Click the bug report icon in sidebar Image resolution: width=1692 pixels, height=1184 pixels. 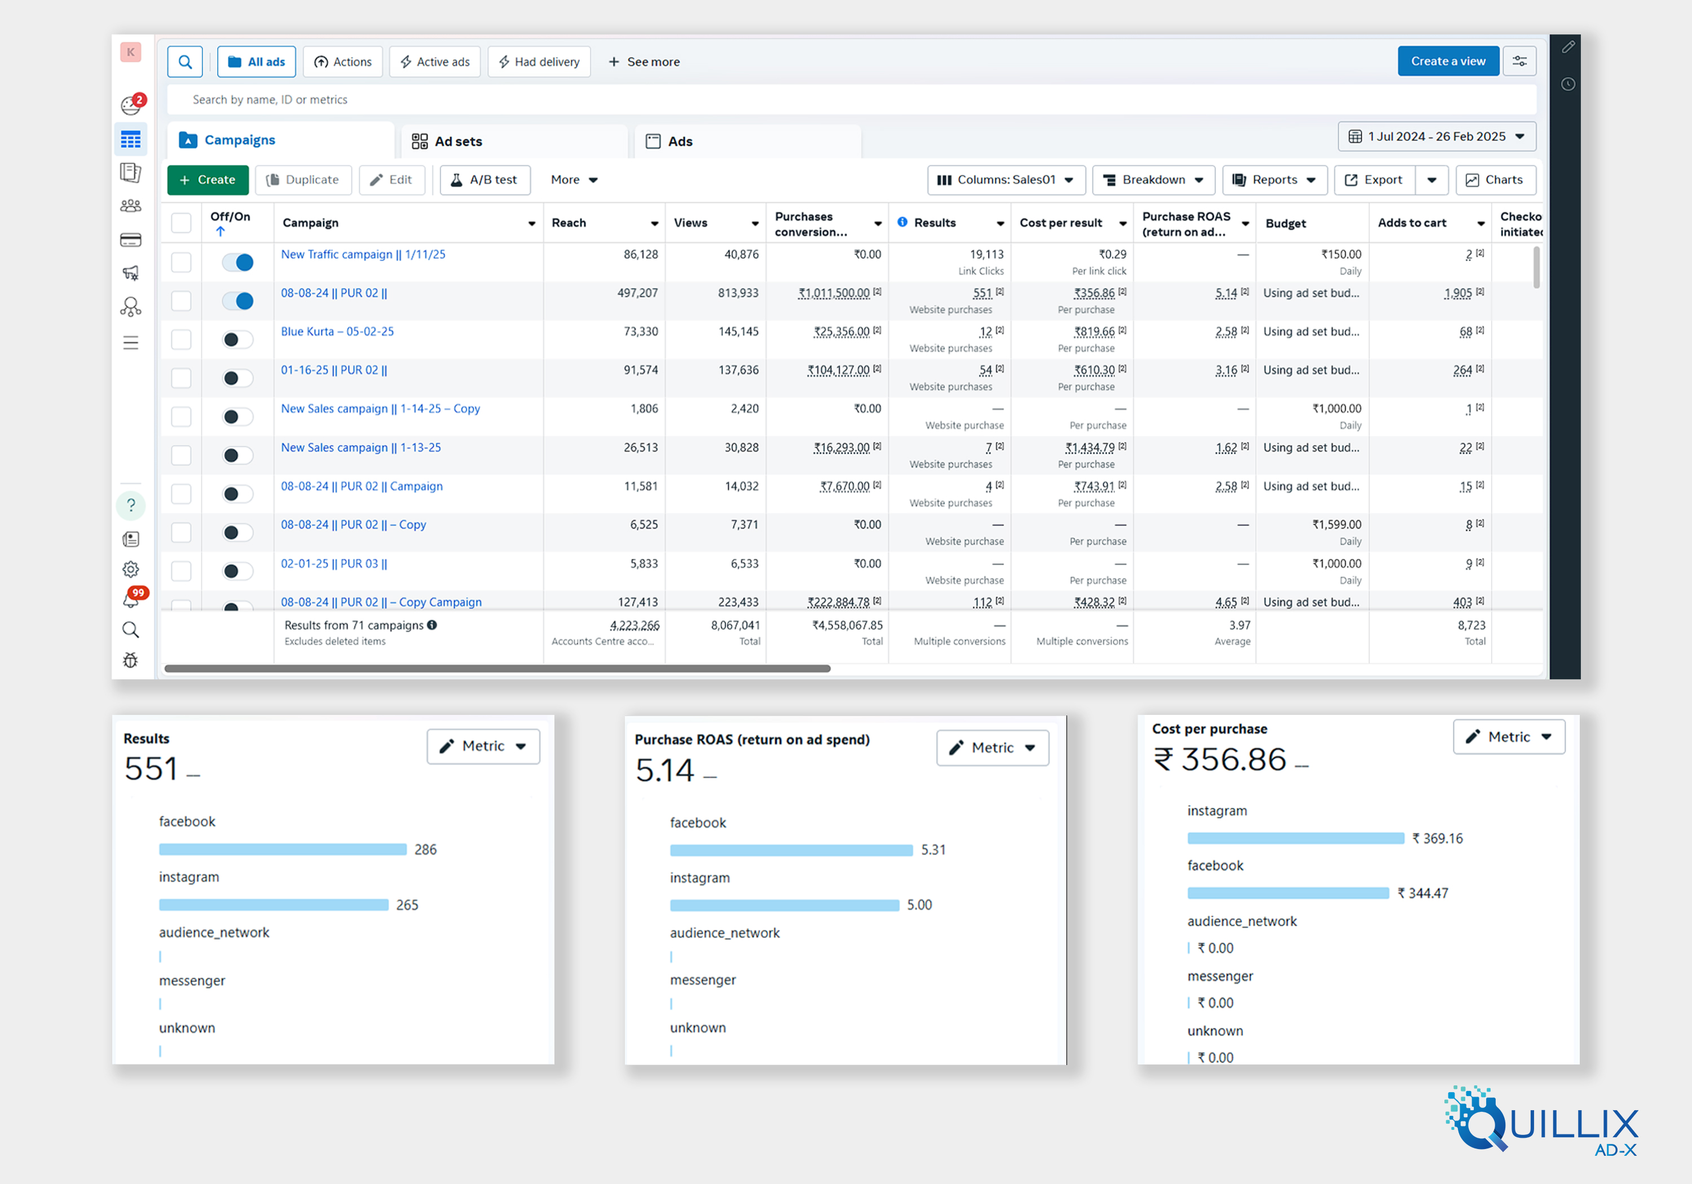pyautogui.click(x=130, y=660)
